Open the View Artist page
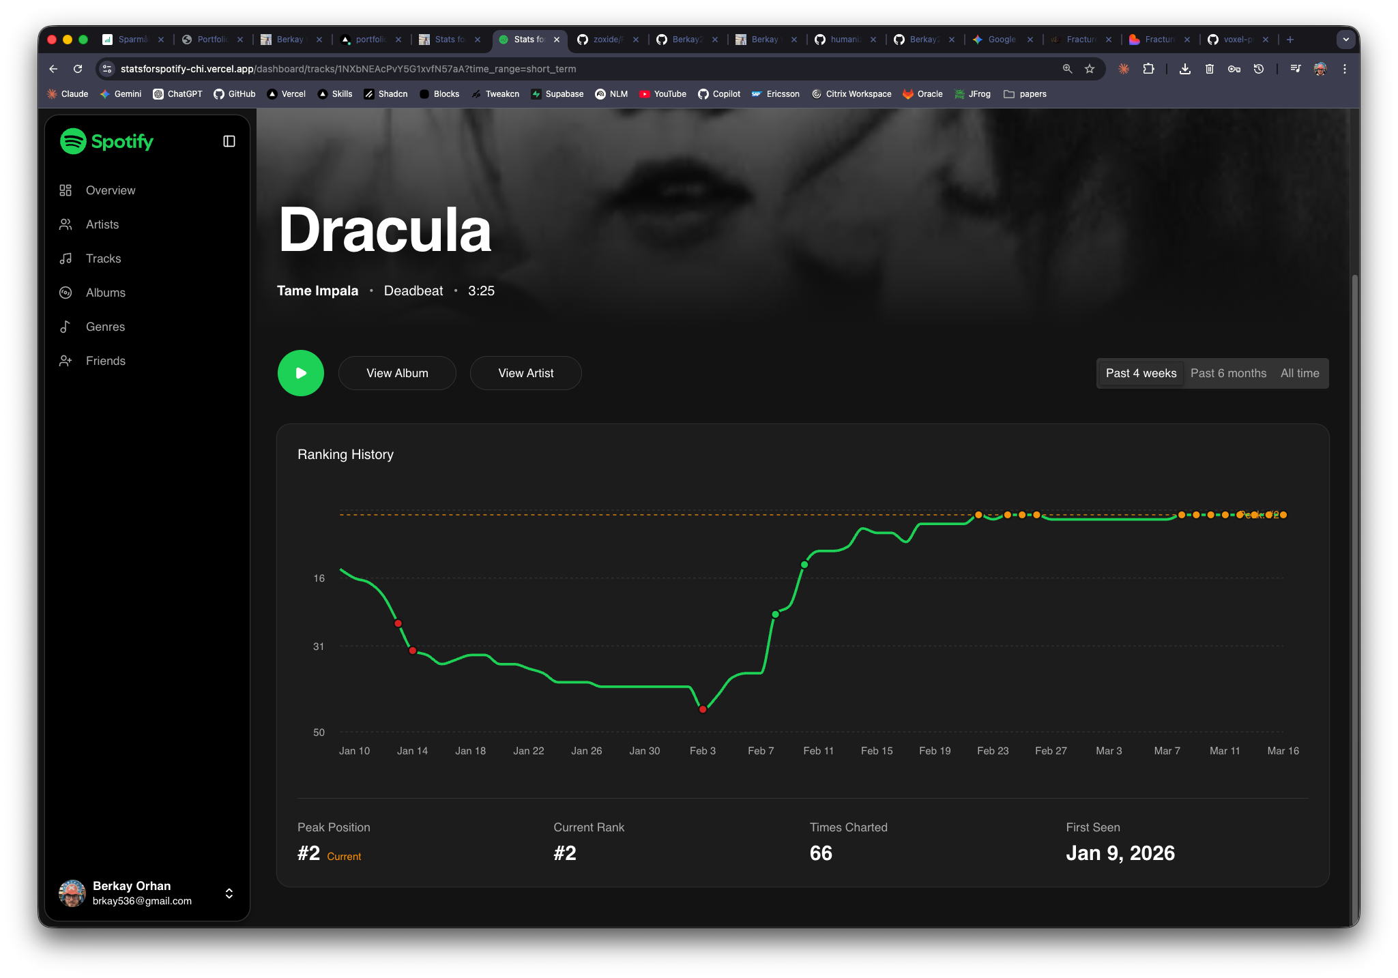 [525, 373]
